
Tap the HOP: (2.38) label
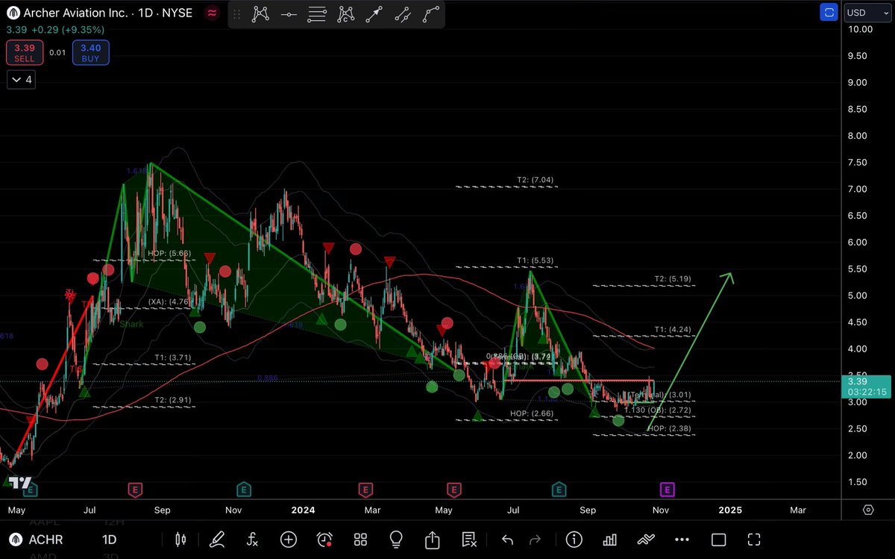click(670, 429)
